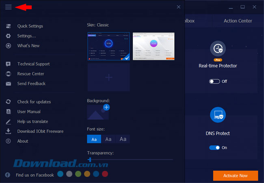Open Download IObit Freeware
Image resolution: width=264 pixels, height=183 pixels.
tap(40, 131)
